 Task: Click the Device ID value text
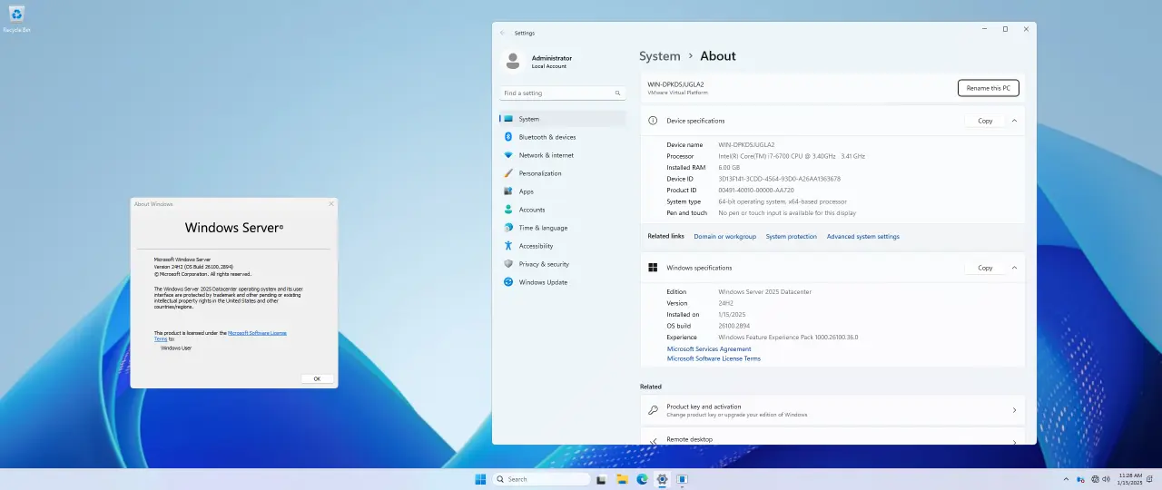tap(779, 179)
